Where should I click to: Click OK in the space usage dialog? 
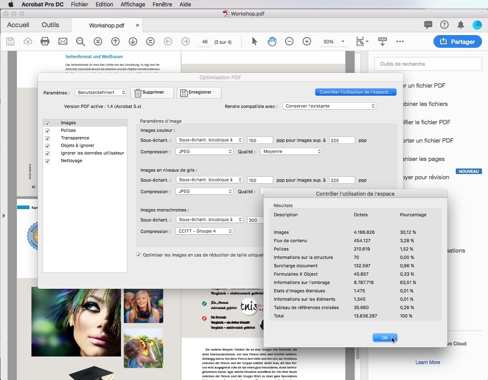[x=385, y=338]
